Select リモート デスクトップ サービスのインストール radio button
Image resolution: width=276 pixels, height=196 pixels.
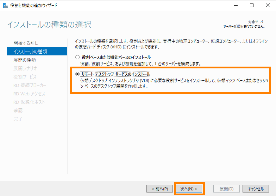point(77,74)
